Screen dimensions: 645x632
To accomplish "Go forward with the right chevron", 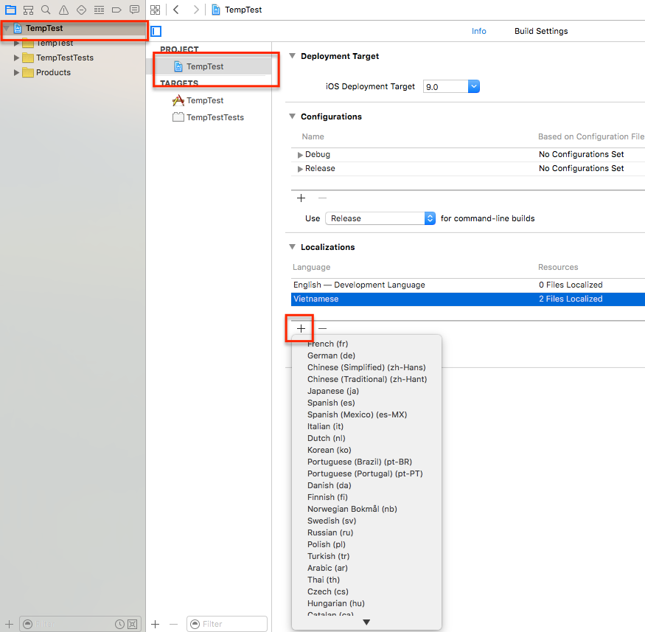I will click(x=196, y=10).
